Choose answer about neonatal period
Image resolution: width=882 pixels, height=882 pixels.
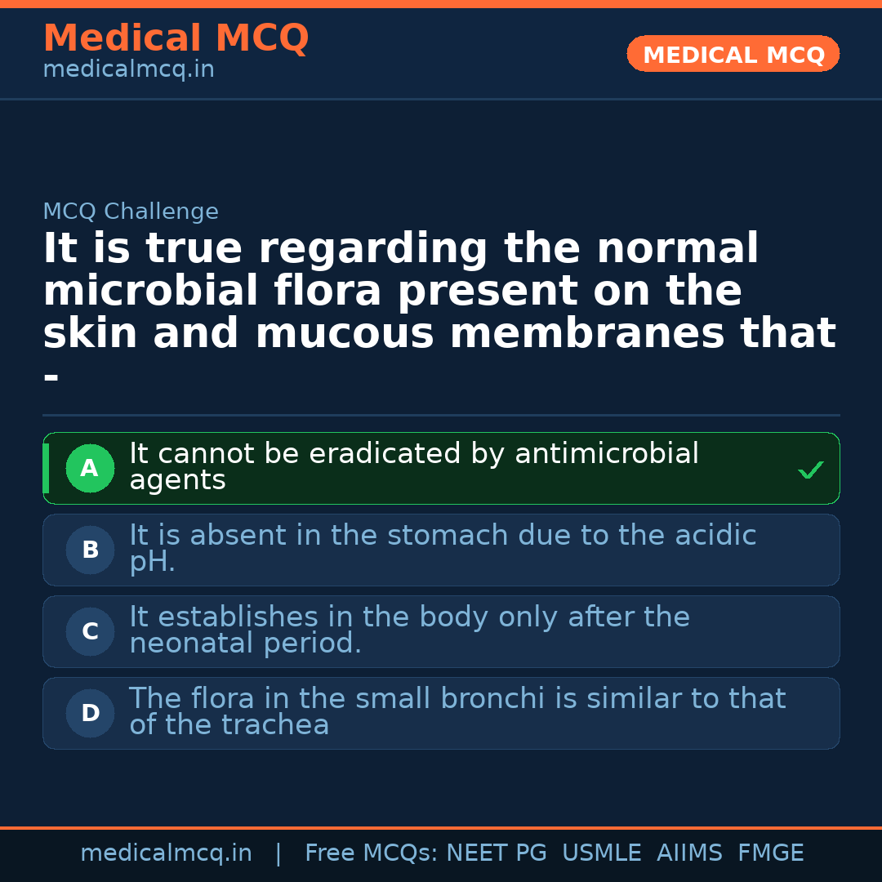pos(408,630)
